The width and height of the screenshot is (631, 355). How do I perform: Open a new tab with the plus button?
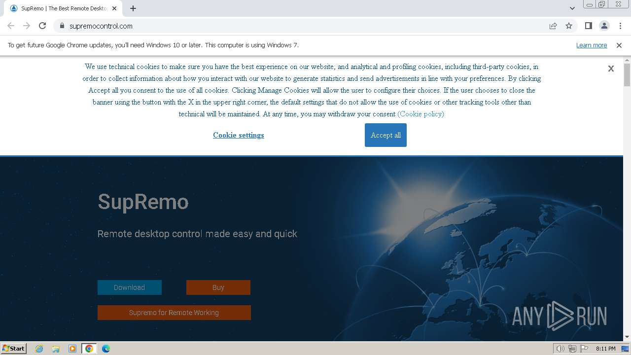pyautogui.click(x=133, y=8)
